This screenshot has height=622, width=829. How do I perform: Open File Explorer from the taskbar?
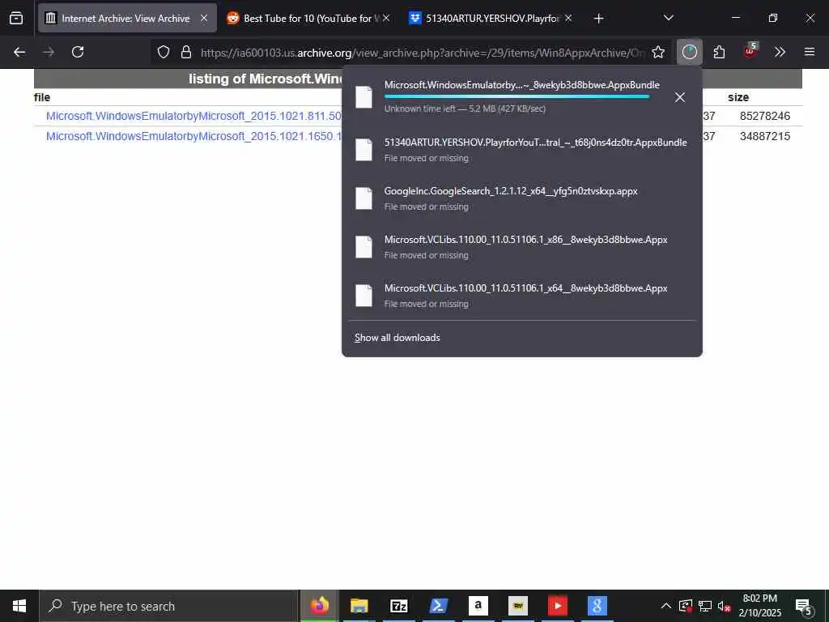pos(359,606)
